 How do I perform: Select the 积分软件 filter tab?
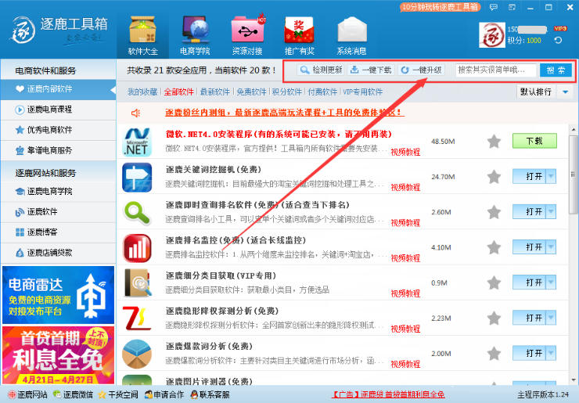(287, 92)
